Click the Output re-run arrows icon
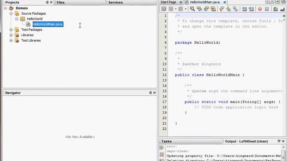This screenshot has height=161, width=287. click(x=161, y=148)
